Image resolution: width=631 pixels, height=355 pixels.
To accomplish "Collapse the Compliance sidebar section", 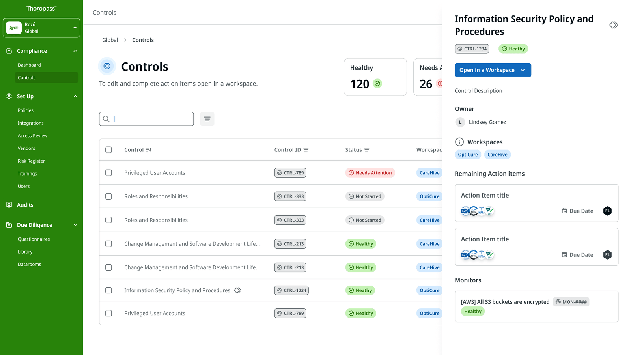I will (x=75, y=50).
